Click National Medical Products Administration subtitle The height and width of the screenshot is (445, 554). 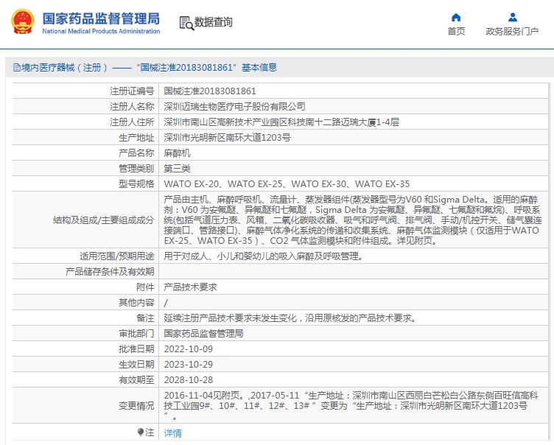coord(101,31)
